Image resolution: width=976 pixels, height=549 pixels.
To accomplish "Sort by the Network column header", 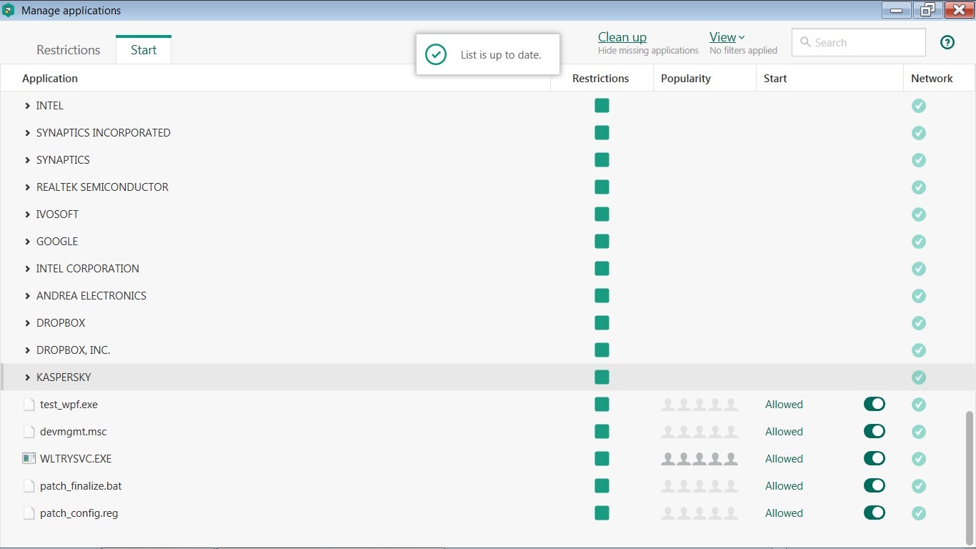I will (932, 79).
